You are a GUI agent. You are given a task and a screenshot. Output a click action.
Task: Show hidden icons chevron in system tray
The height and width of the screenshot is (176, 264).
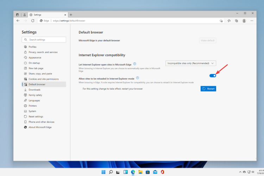(240, 172)
